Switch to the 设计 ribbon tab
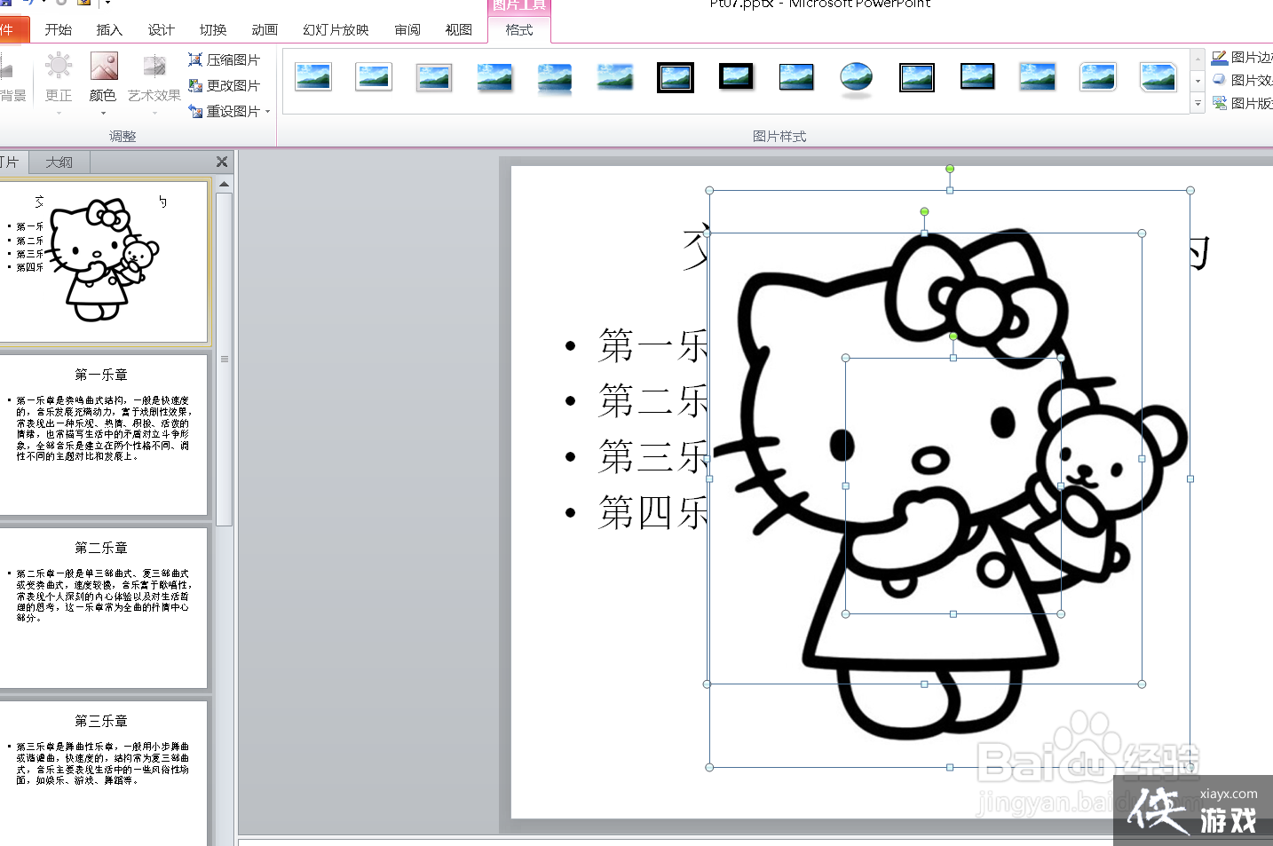1273x846 pixels. pos(161,29)
